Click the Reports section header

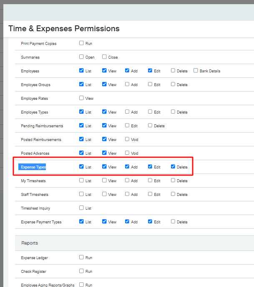coord(134,243)
